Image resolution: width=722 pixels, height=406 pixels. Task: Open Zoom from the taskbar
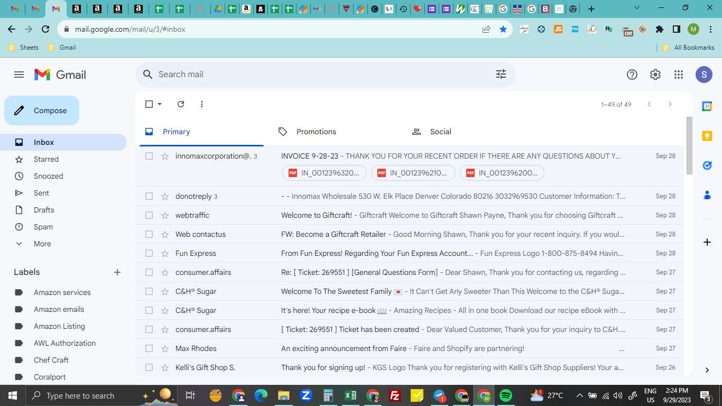(306, 395)
